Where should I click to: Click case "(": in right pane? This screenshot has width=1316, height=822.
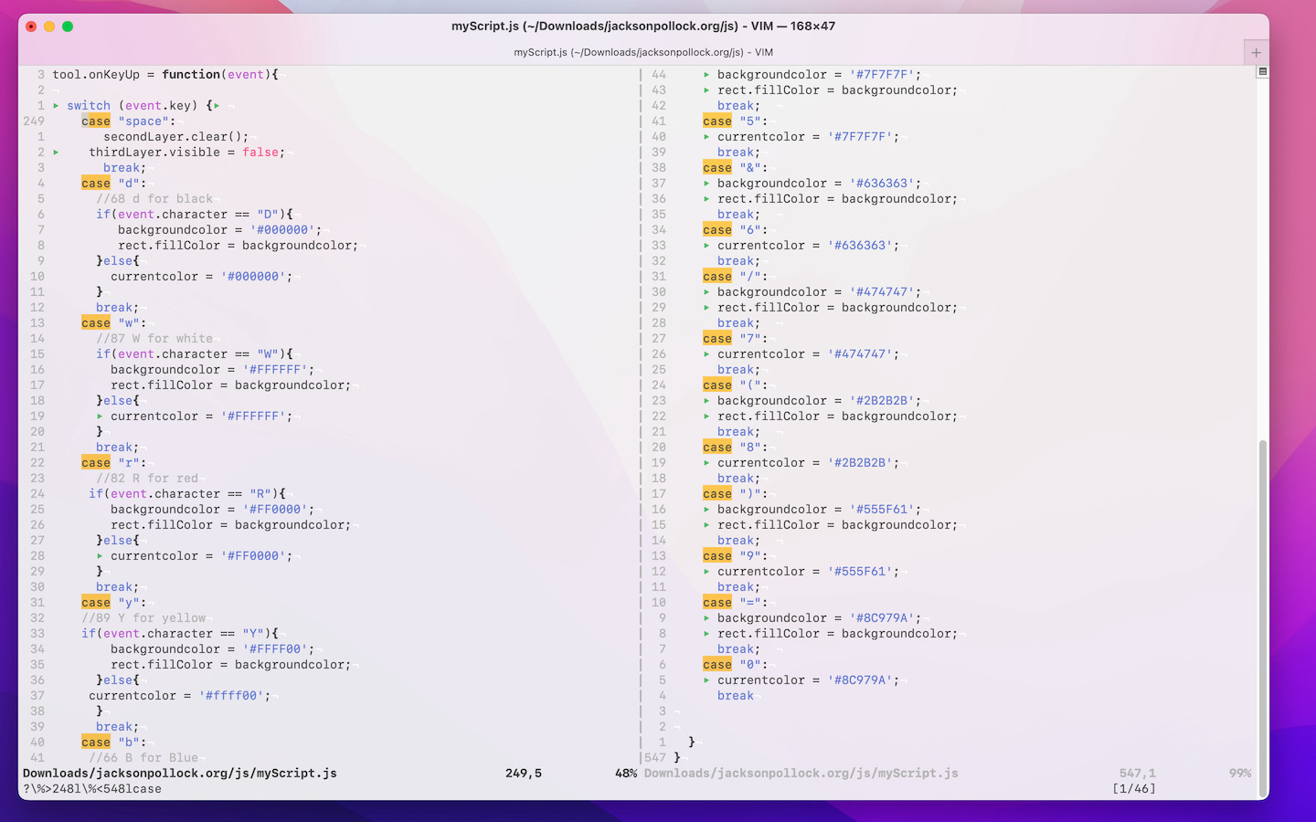pyautogui.click(x=735, y=385)
